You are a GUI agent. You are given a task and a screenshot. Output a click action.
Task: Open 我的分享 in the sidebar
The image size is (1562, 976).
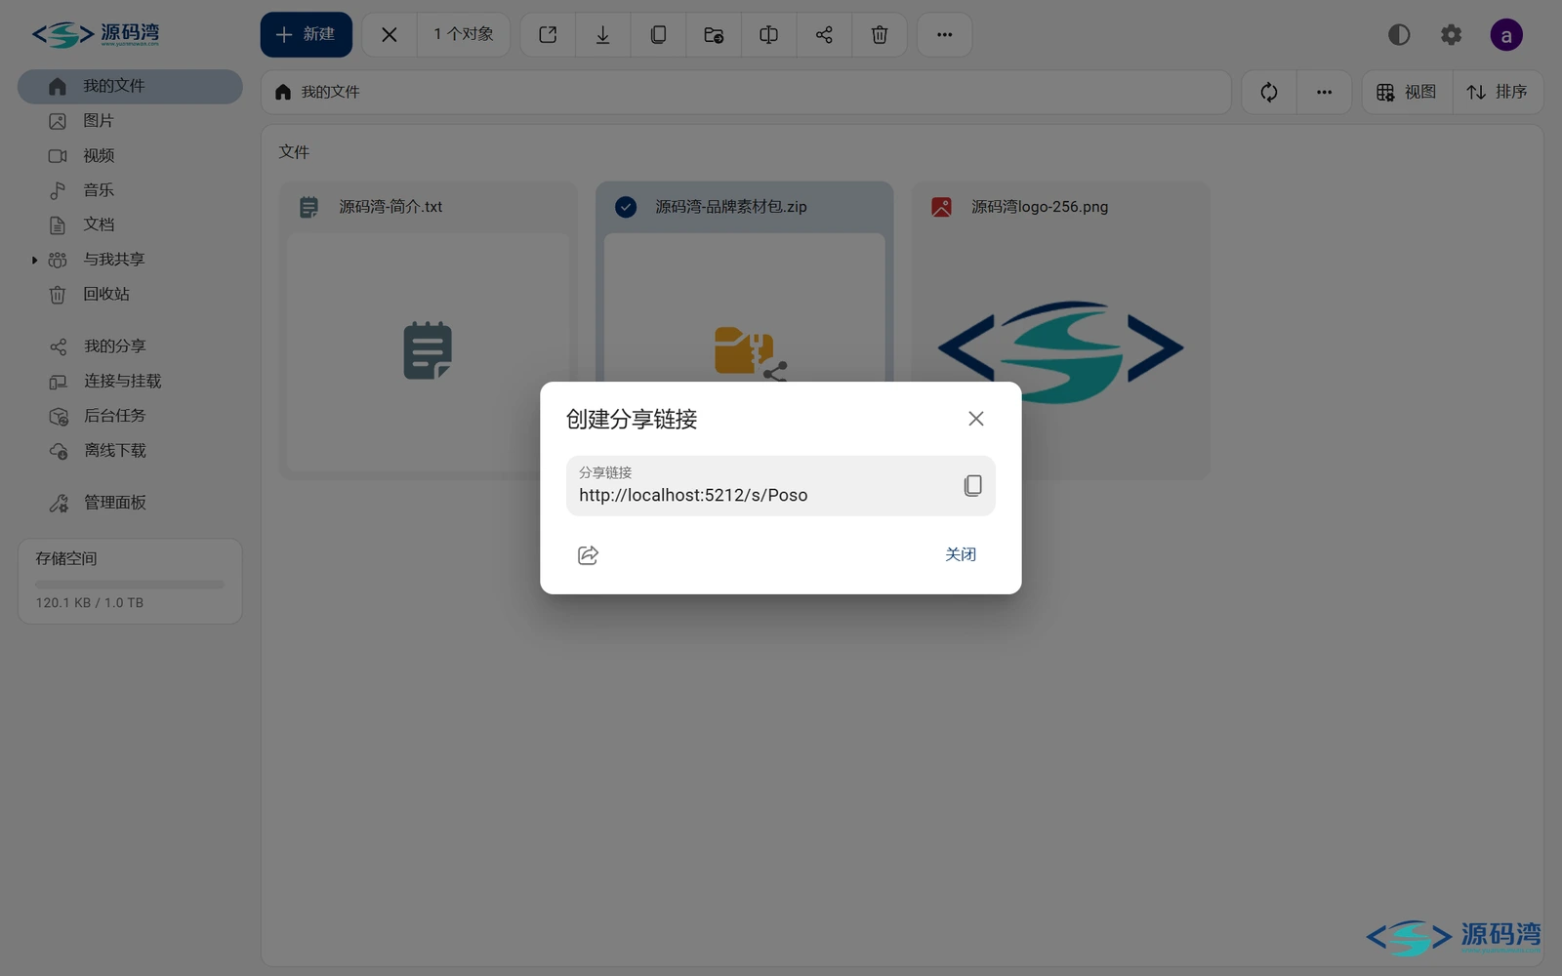tap(130, 346)
